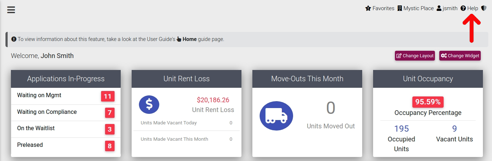492x161 pixels.
Task: Click the 9 Vacant Units number
Action: [x=455, y=129]
